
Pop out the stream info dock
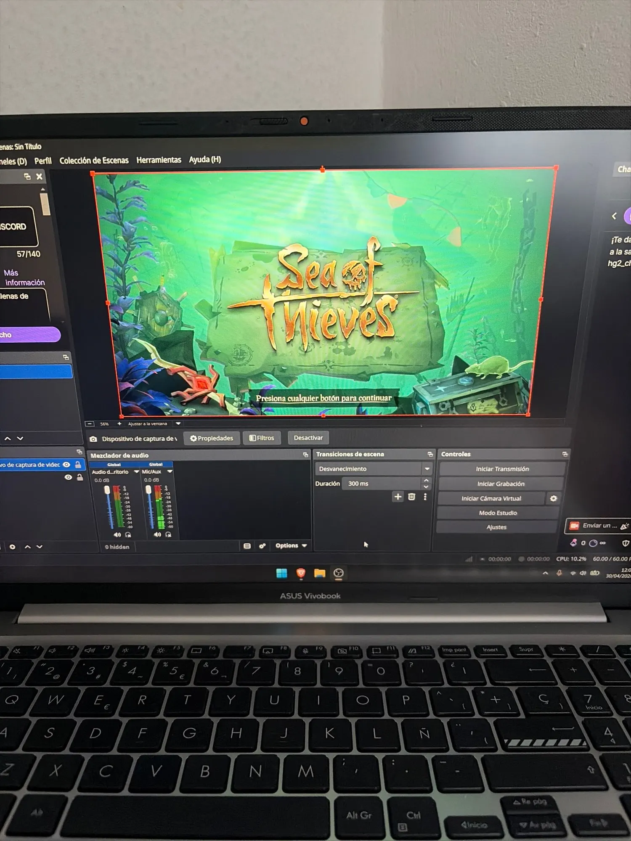tap(27, 177)
